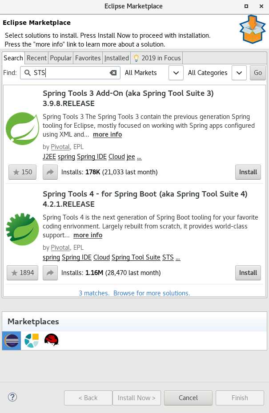Click the STS tag link

tap(168, 257)
